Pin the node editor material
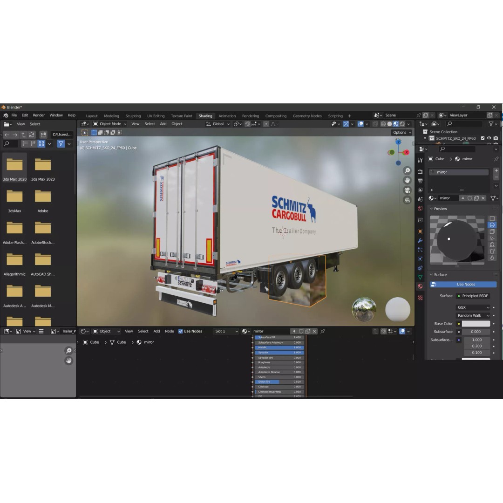503x503 pixels. click(x=323, y=331)
